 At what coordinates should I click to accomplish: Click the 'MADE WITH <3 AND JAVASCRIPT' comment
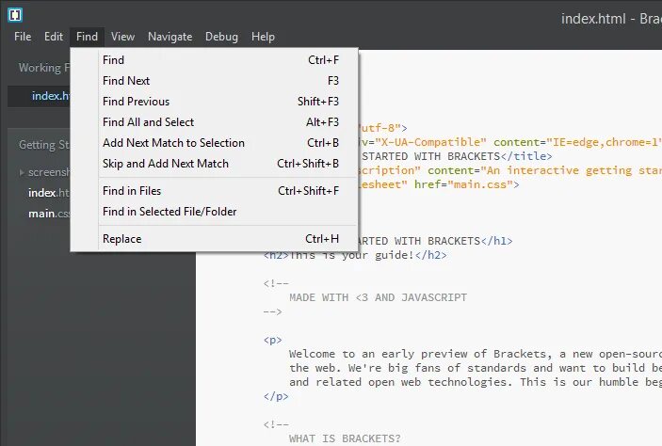click(x=378, y=297)
